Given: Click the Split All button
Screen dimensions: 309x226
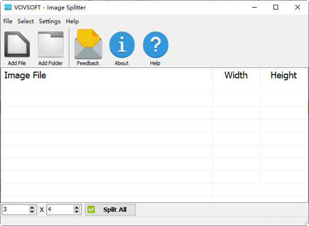Looking at the screenshot, I should click(110, 210).
